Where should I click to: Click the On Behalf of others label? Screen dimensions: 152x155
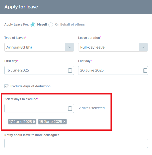(70, 25)
